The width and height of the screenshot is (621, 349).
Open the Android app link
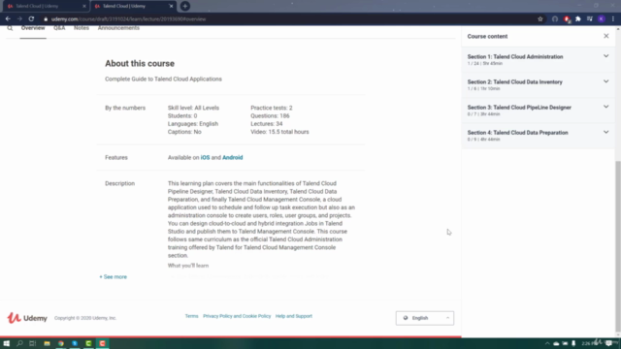pyautogui.click(x=233, y=157)
